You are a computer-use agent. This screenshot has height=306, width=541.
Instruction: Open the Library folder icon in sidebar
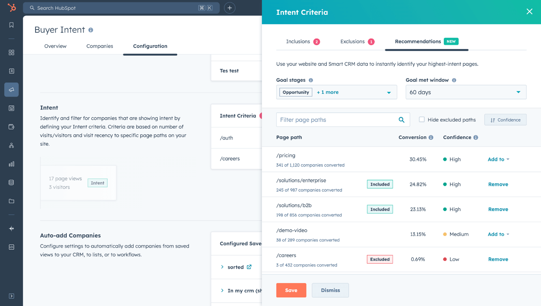[11, 201]
